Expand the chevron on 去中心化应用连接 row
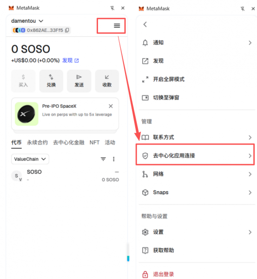This screenshot has height=279, width=257. click(250, 156)
